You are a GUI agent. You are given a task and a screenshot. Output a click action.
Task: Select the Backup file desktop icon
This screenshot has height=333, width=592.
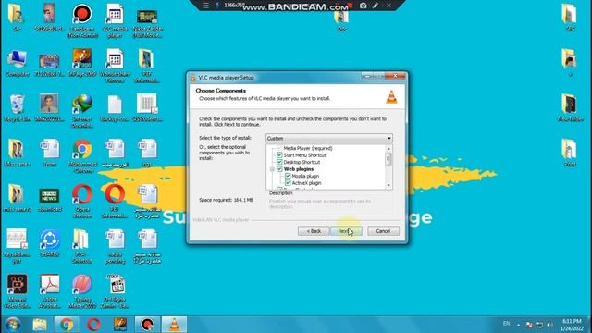(x=115, y=108)
